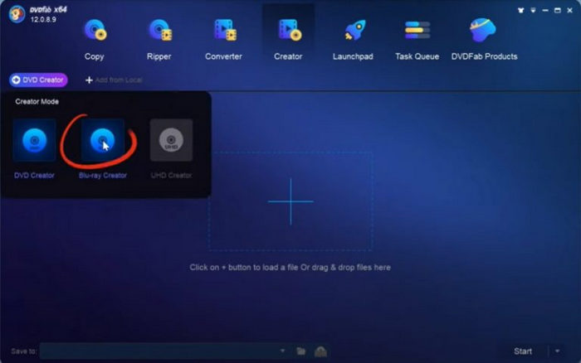Click the Start button
This screenshot has width=581, height=363.
tap(523, 351)
